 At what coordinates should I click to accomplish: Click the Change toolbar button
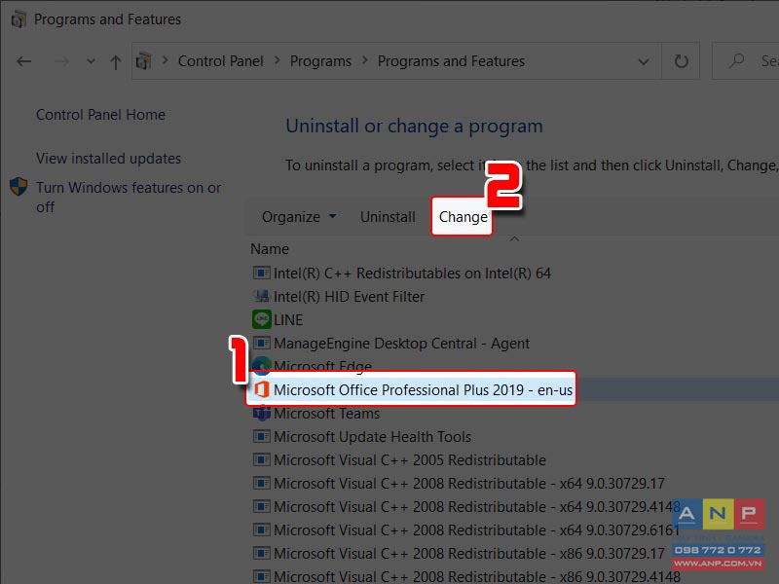(464, 217)
